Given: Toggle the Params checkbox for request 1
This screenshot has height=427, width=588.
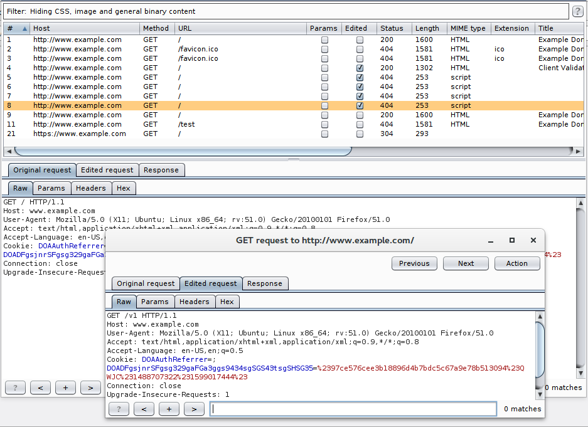Looking at the screenshot, I should (325, 40).
